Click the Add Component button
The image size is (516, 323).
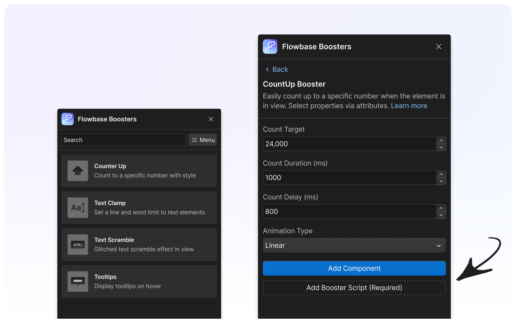(x=354, y=268)
